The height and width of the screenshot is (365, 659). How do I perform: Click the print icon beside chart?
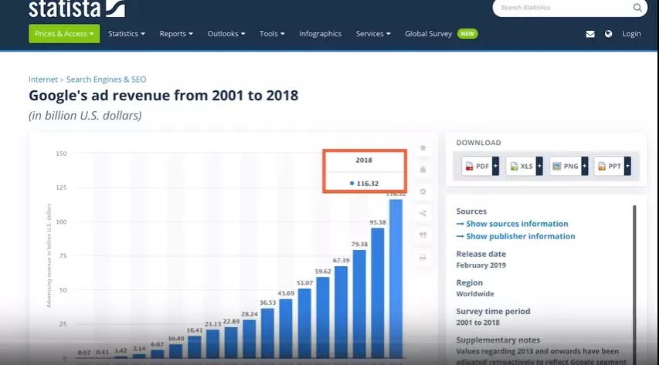click(423, 258)
